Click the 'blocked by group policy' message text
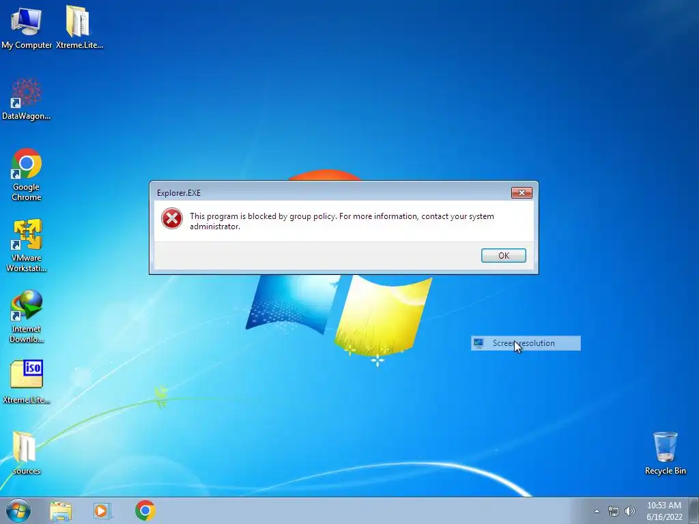This screenshot has width=699, height=524. click(342, 221)
